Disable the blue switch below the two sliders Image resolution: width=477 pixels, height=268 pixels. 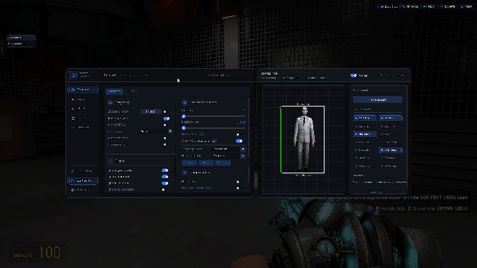pyautogui.click(x=239, y=141)
